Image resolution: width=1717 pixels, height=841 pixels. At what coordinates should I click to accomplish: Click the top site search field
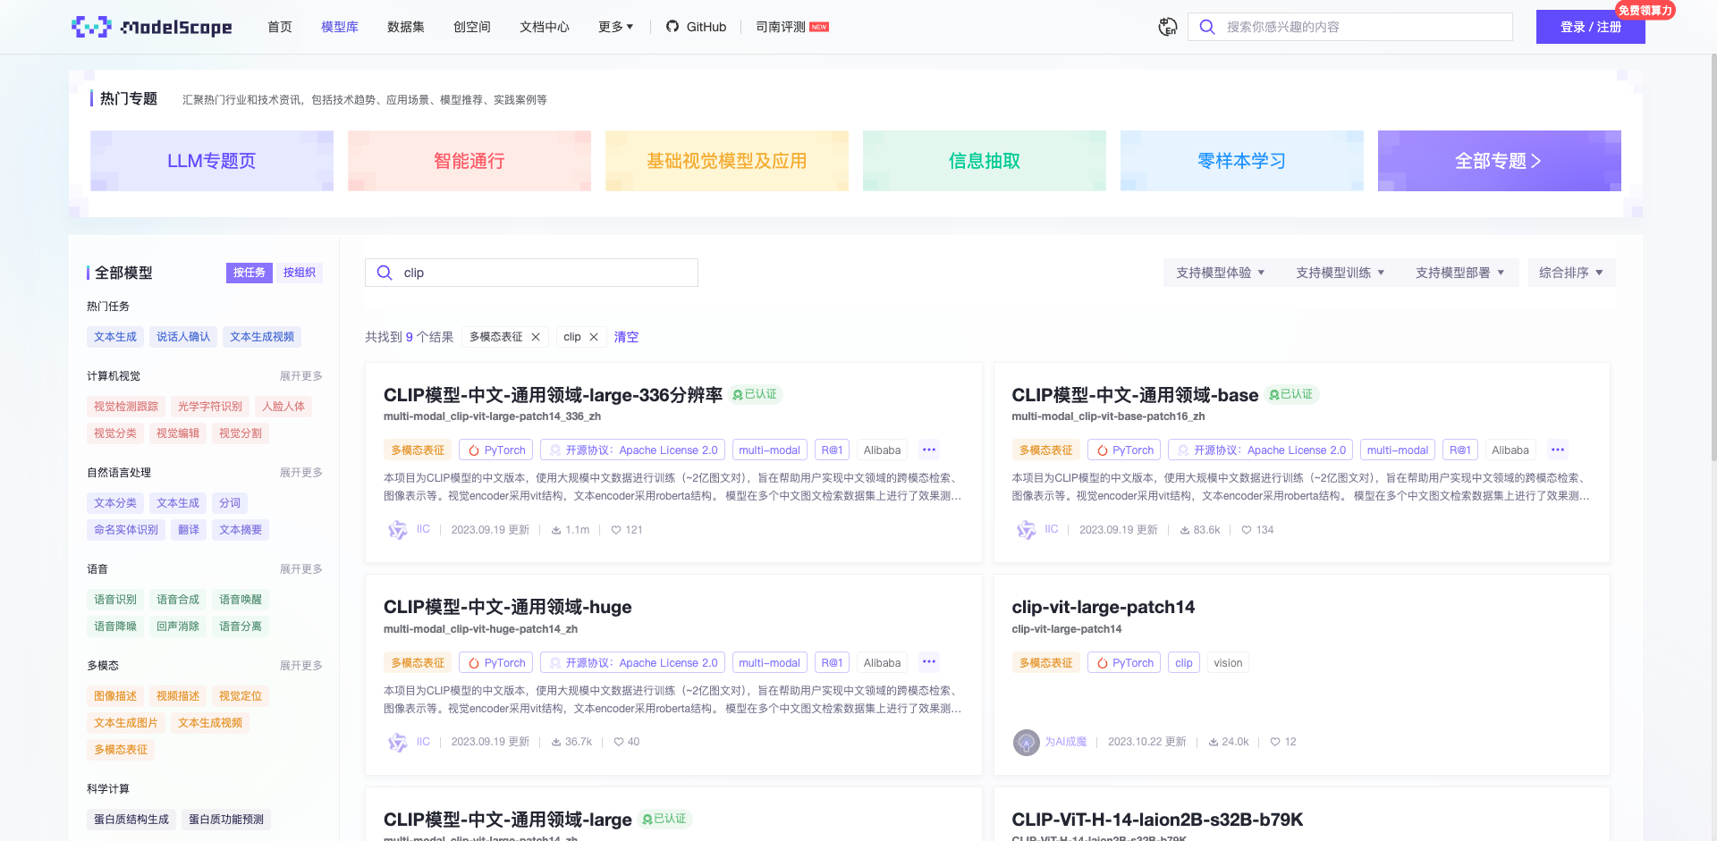click(x=1350, y=27)
